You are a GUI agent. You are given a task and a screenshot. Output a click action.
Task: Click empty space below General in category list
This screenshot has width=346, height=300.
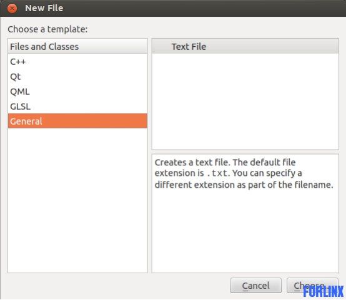(x=77, y=198)
